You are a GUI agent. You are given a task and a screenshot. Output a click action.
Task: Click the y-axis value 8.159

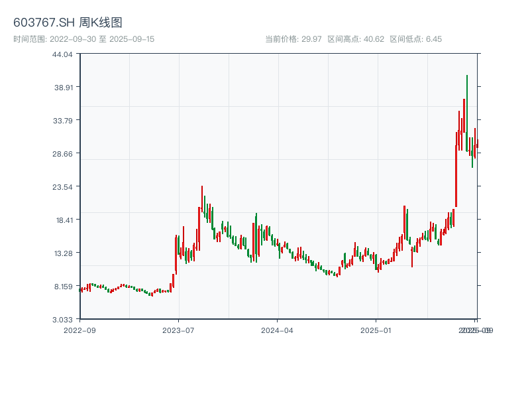tap(64, 287)
